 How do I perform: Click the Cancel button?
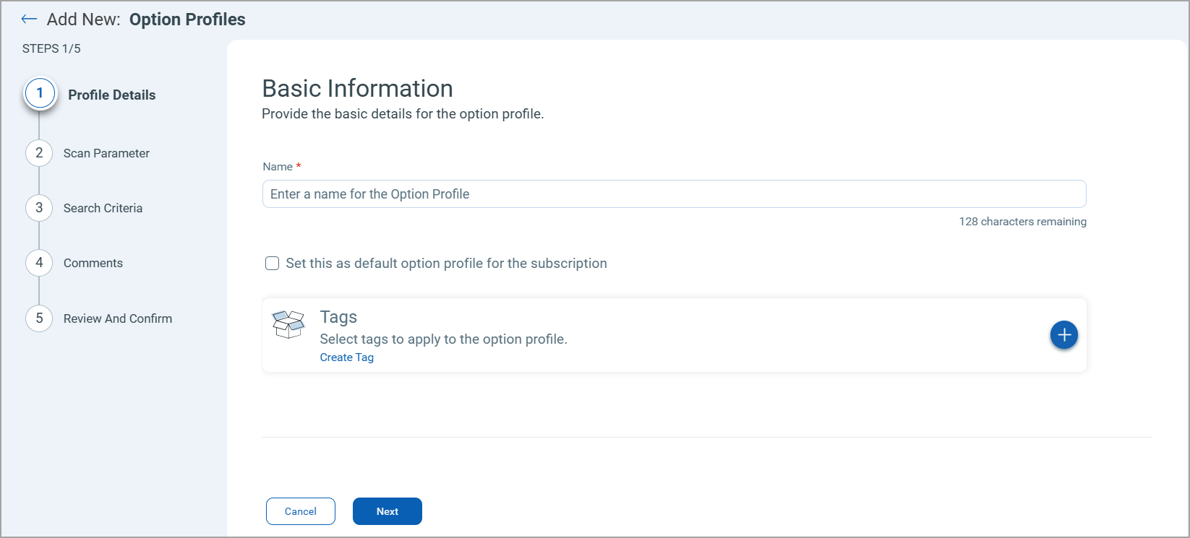(301, 511)
